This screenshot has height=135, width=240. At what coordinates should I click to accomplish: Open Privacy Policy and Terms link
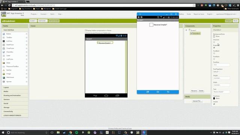[x=120, y=128]
